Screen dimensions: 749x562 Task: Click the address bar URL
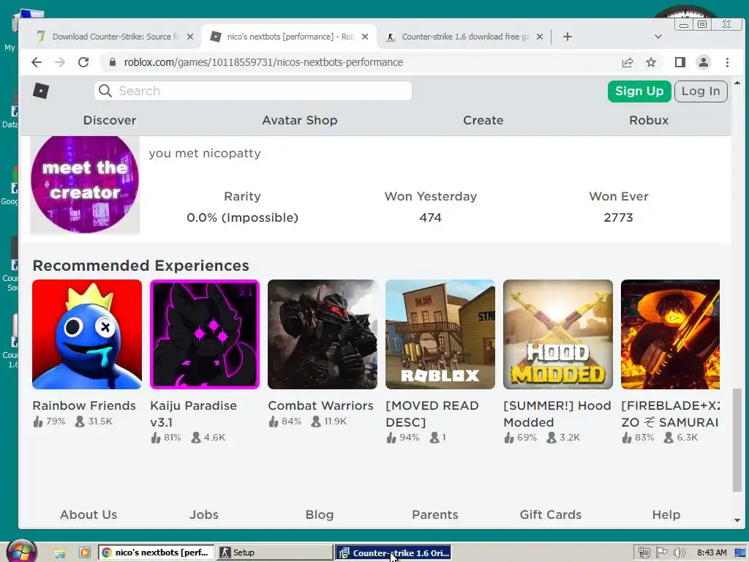(263, 62)
